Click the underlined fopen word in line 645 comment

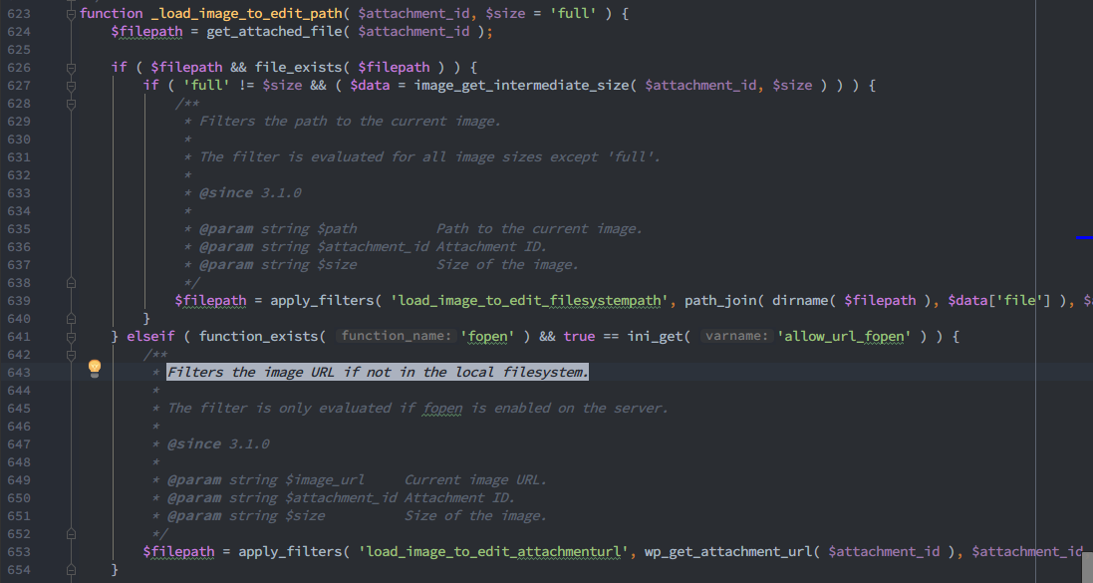442,408
